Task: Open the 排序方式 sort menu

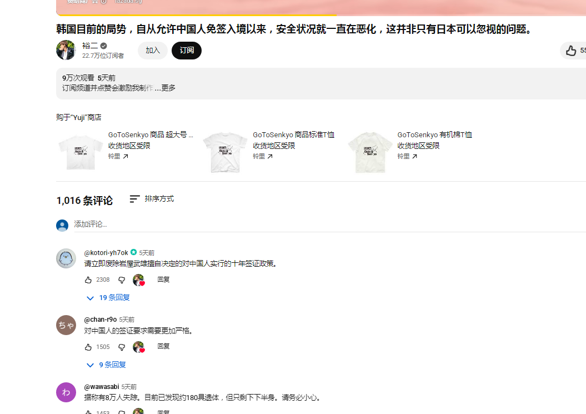Action: click(159, 199)
